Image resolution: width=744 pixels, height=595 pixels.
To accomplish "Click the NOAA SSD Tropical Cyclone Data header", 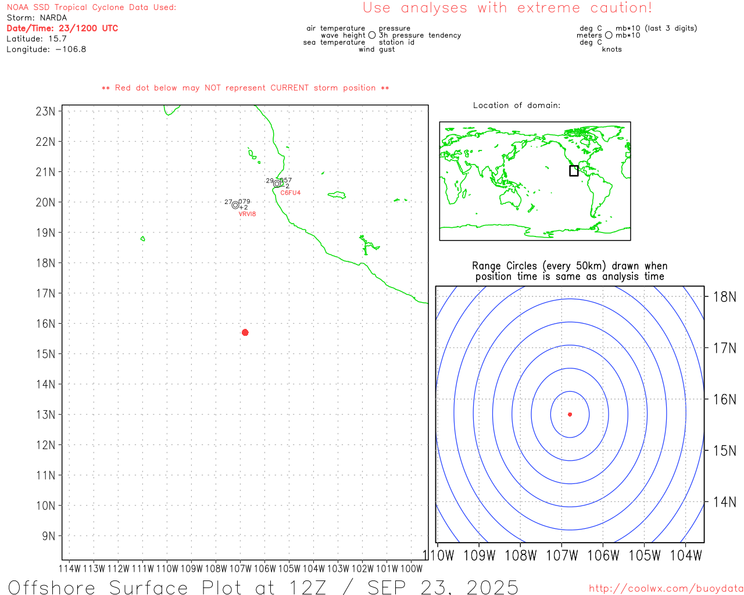I will tap(91, 8).
